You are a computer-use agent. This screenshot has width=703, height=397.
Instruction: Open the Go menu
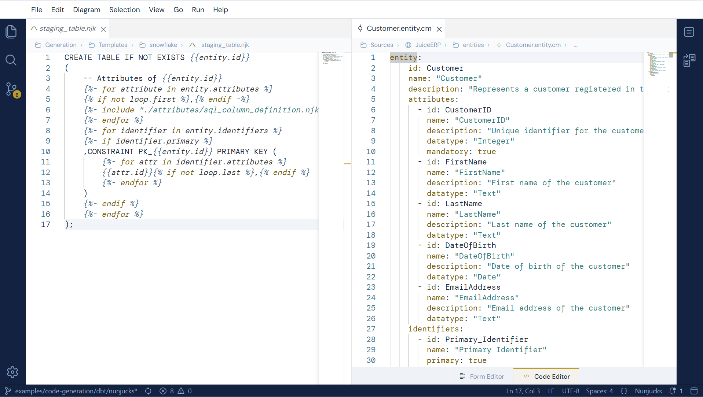tap(178, 10)
